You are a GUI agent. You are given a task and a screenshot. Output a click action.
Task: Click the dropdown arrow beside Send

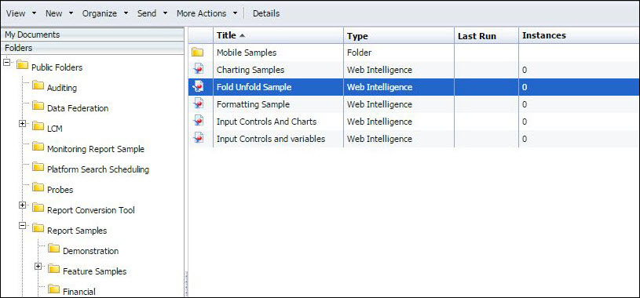[165, 13]
